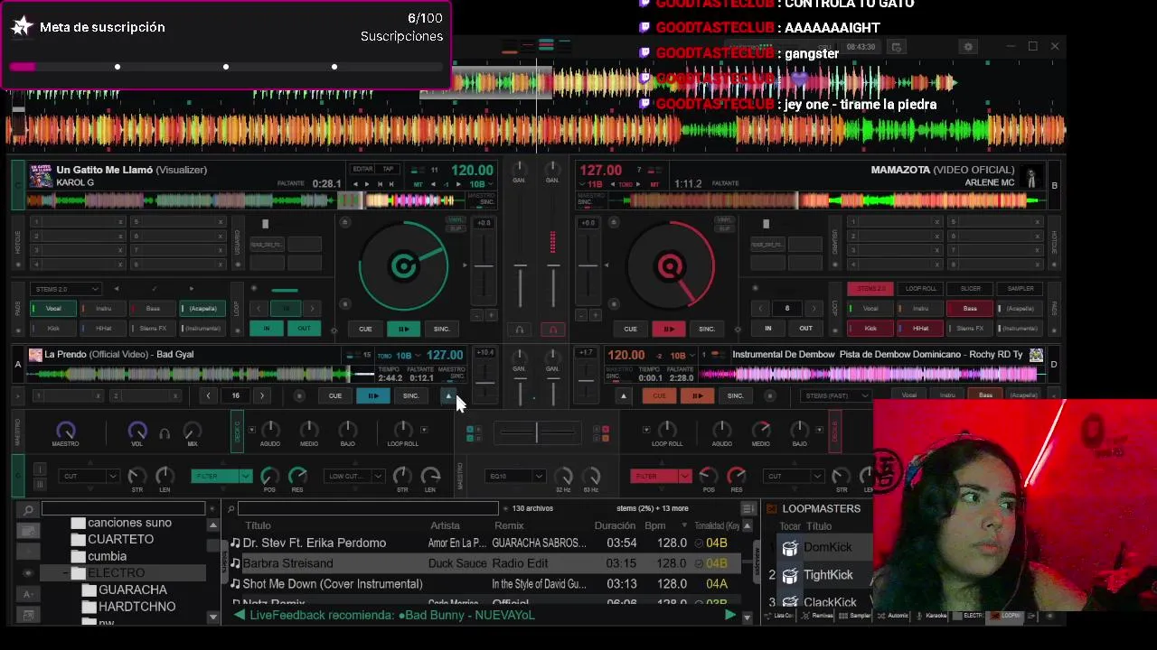Toggle (Instrumental) pad on MAMAZOTA deck

point(1020,329)
